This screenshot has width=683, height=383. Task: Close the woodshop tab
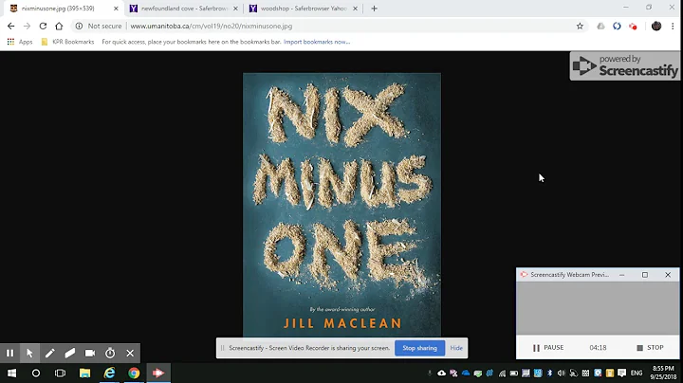pyautogui.click(x=355, y=9)
